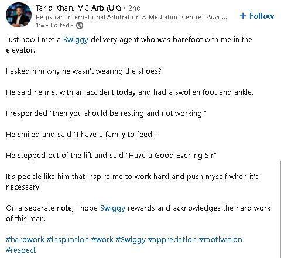This screenshot has height=258, width=281.
Task: Click the "I have a family to feed" line
Action: 81,135
